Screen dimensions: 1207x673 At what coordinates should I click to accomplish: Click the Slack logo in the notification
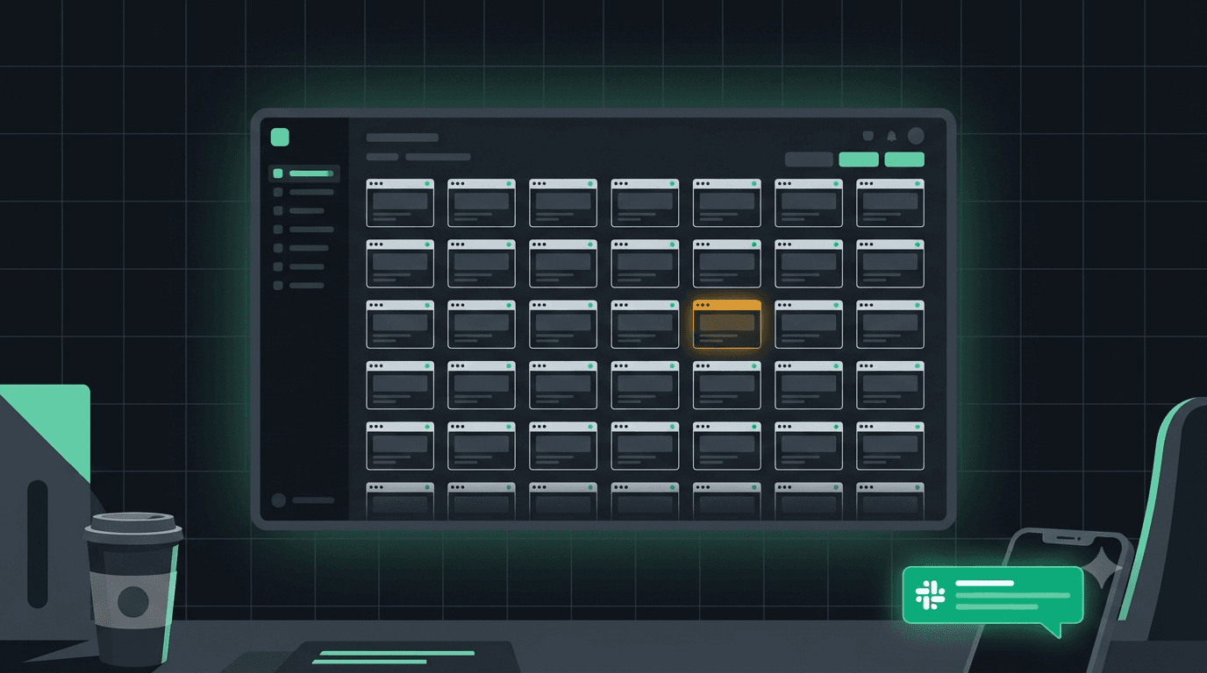tap(929, 595)
